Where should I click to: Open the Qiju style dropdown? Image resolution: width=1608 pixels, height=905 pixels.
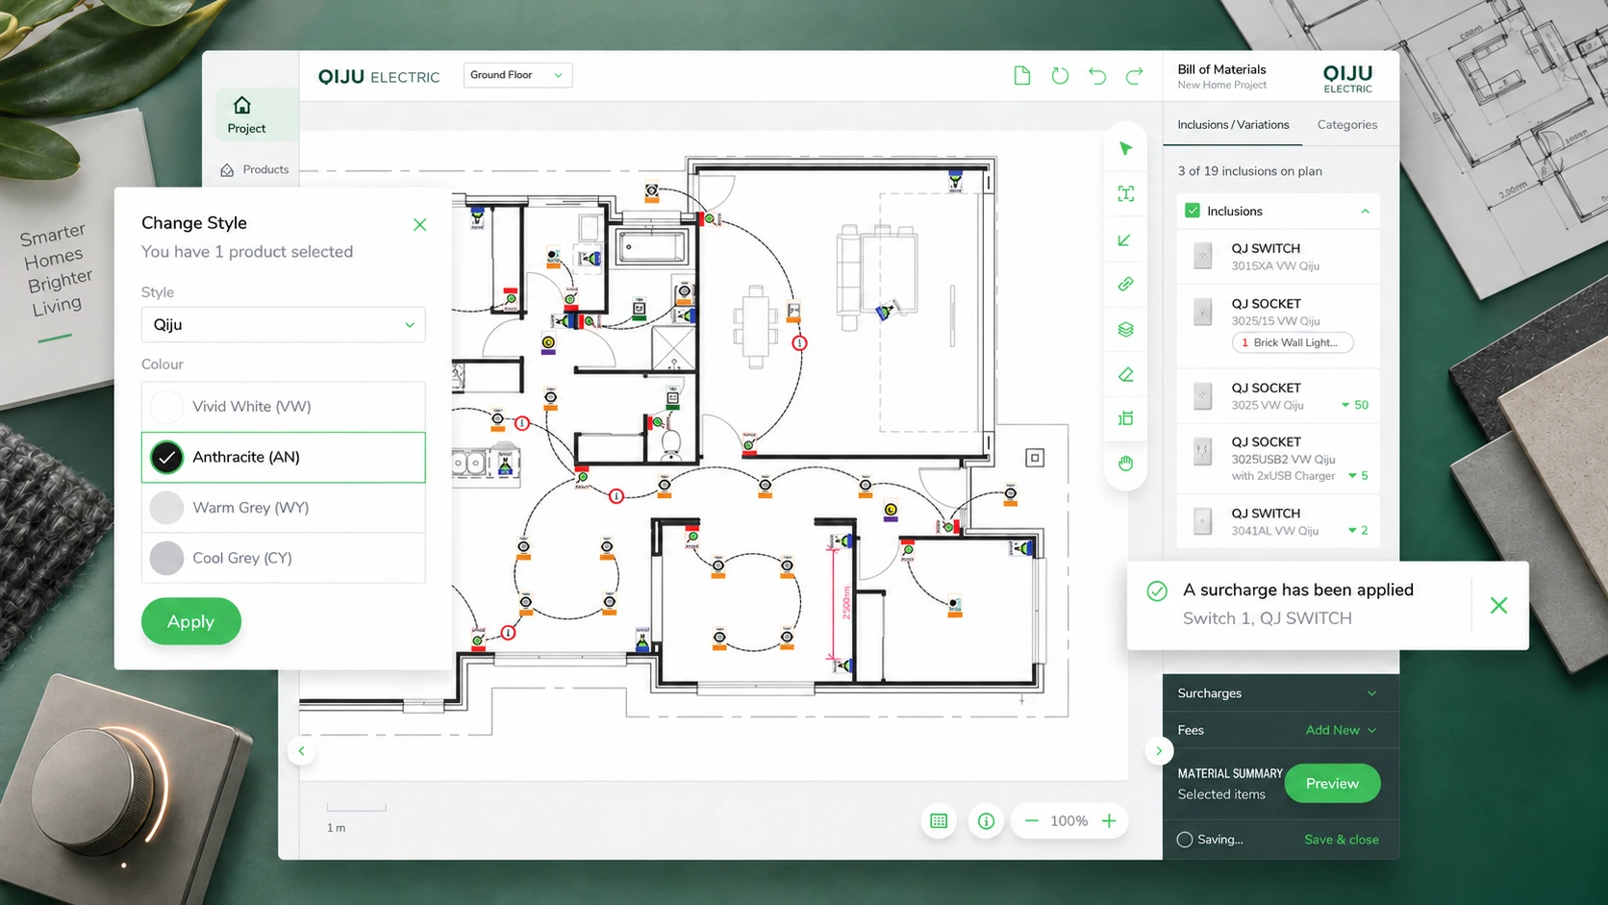(x=283, y=325)
